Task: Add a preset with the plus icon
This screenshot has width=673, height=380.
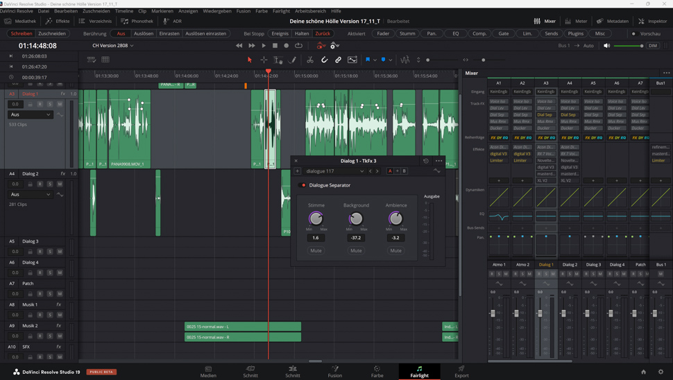Action: (x=297, y=171)
